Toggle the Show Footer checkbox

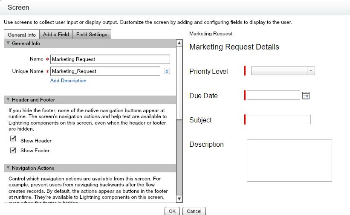13,150
